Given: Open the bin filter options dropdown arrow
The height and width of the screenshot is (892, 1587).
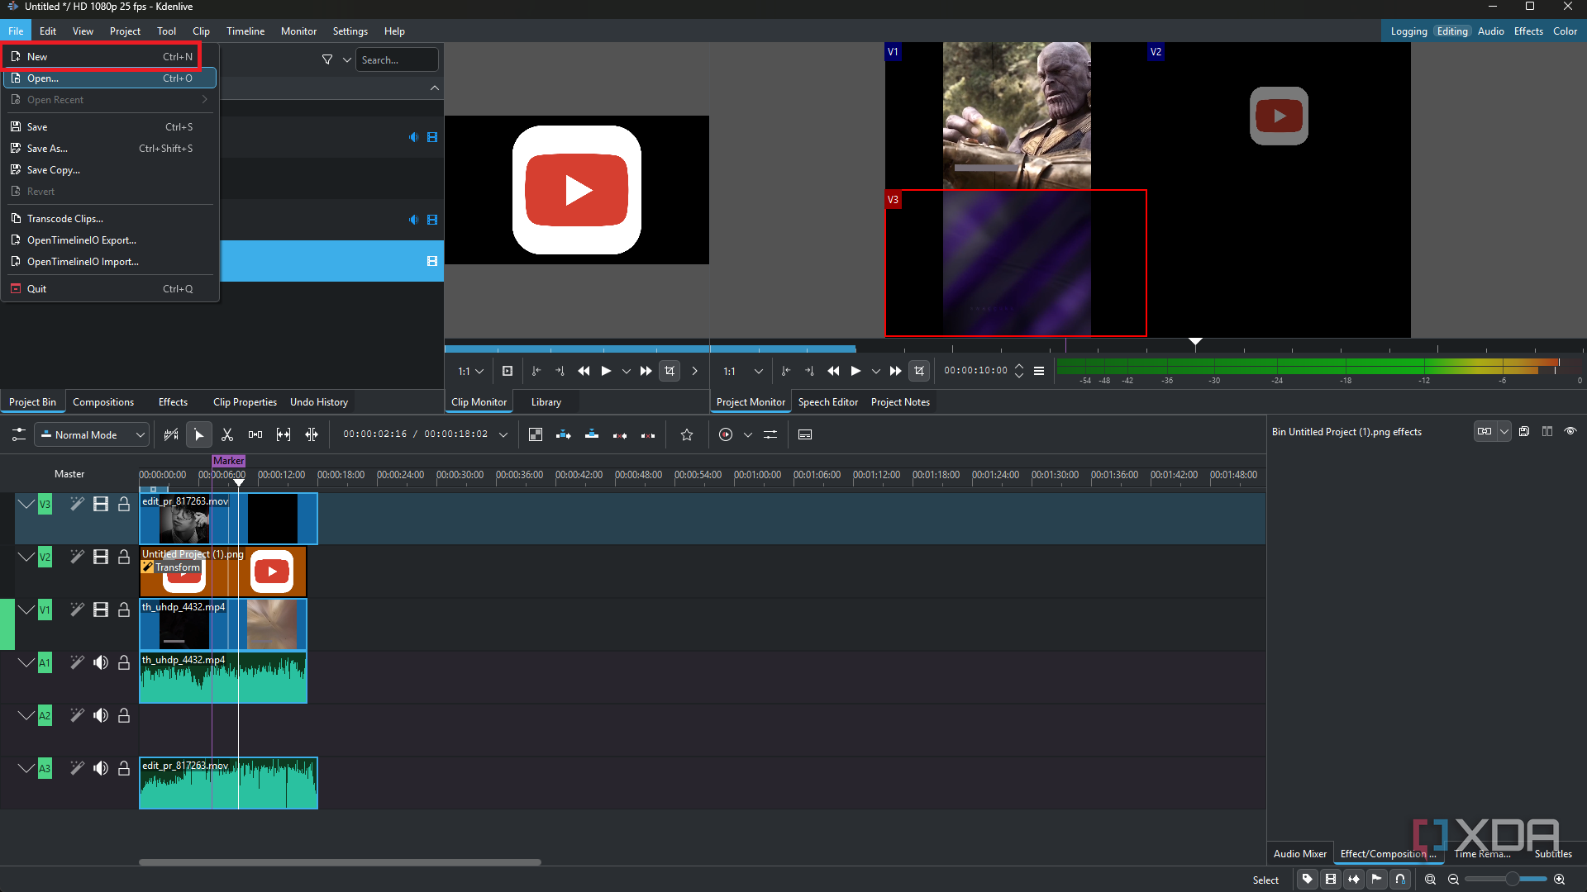Looking at the screenshot, I should pos(347,60).
